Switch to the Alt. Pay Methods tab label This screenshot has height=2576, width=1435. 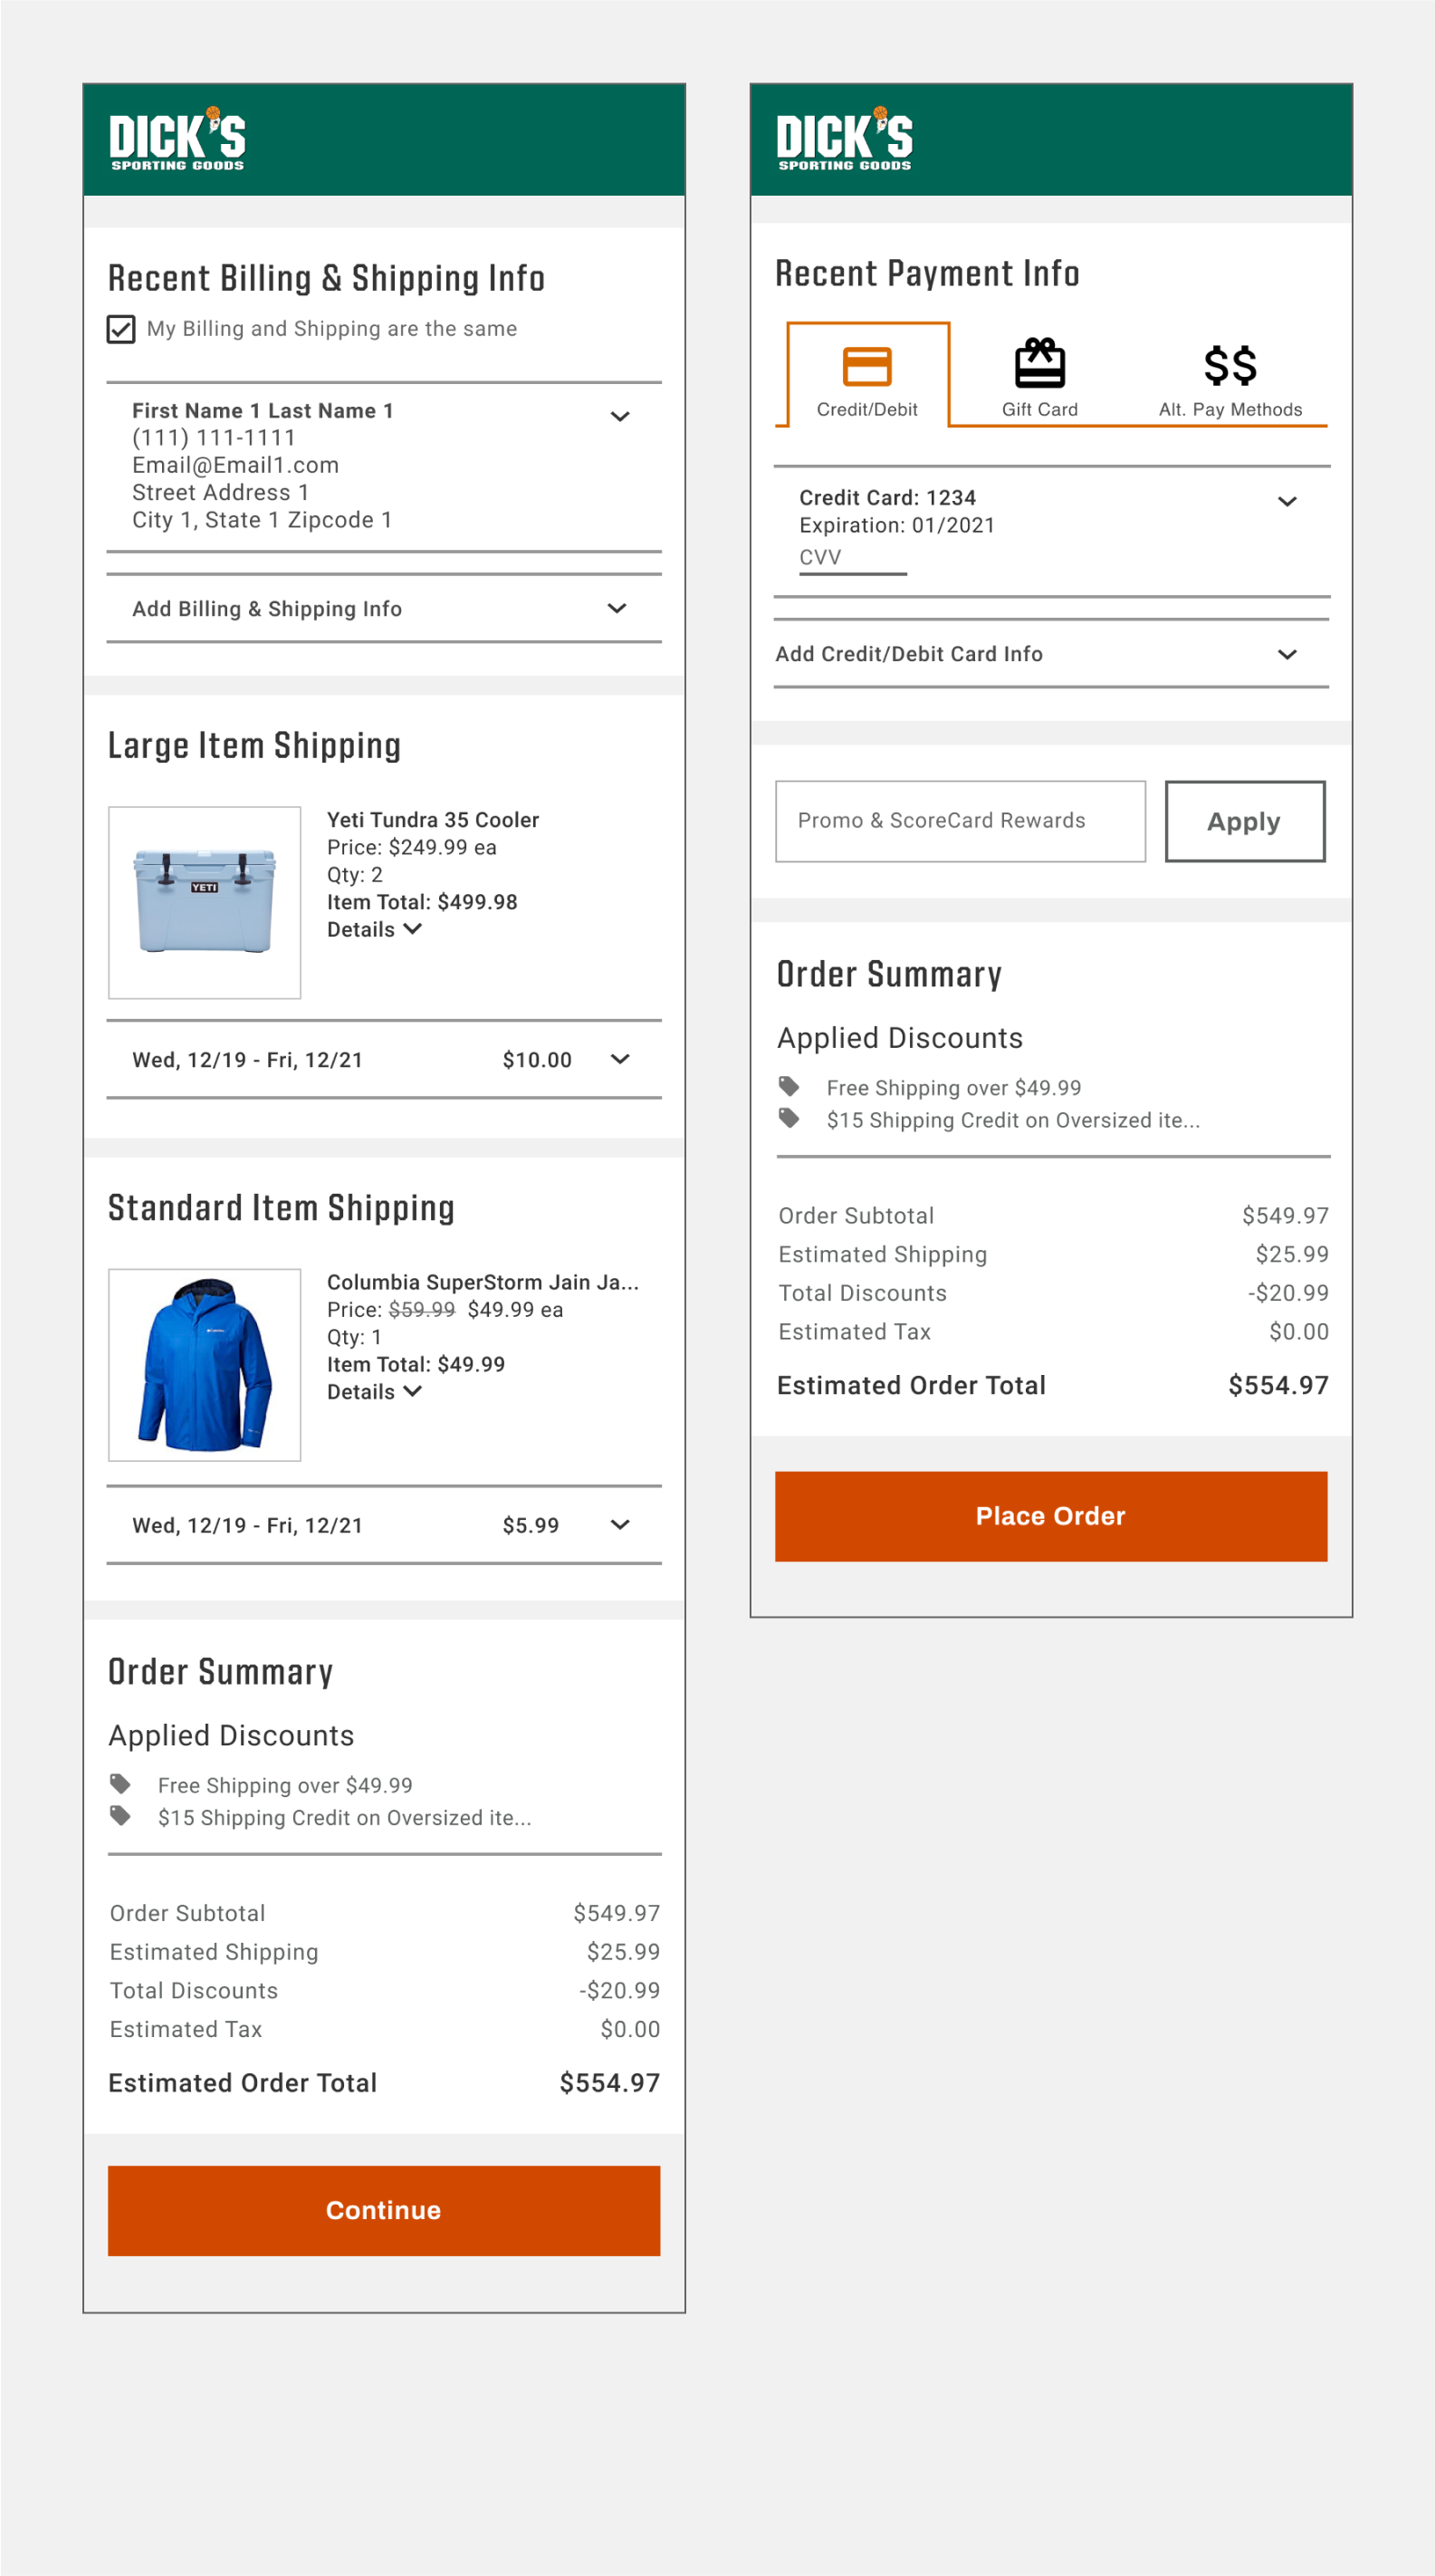[1230, 409]
